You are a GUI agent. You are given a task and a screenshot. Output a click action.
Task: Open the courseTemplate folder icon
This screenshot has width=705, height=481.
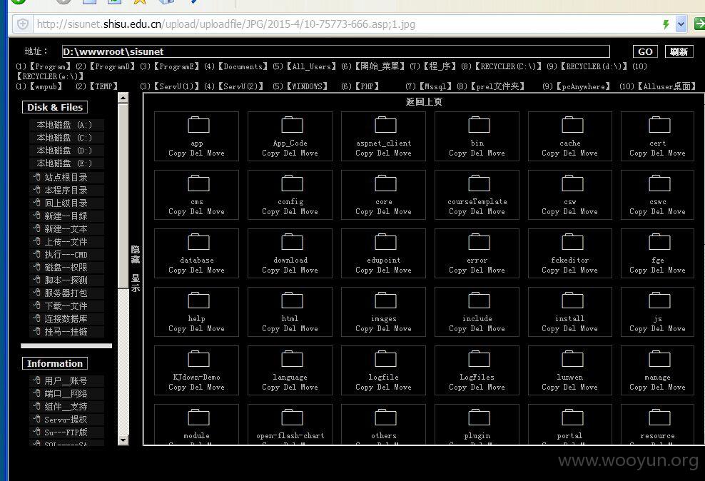pos(480,183)
